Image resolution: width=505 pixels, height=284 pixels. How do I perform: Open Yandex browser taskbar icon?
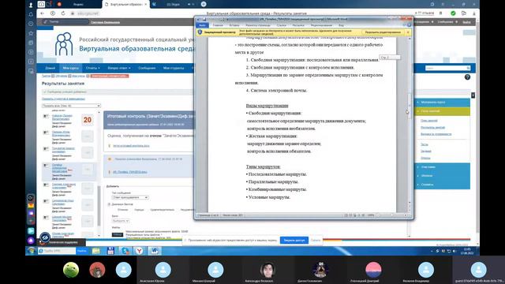point(139,251)
